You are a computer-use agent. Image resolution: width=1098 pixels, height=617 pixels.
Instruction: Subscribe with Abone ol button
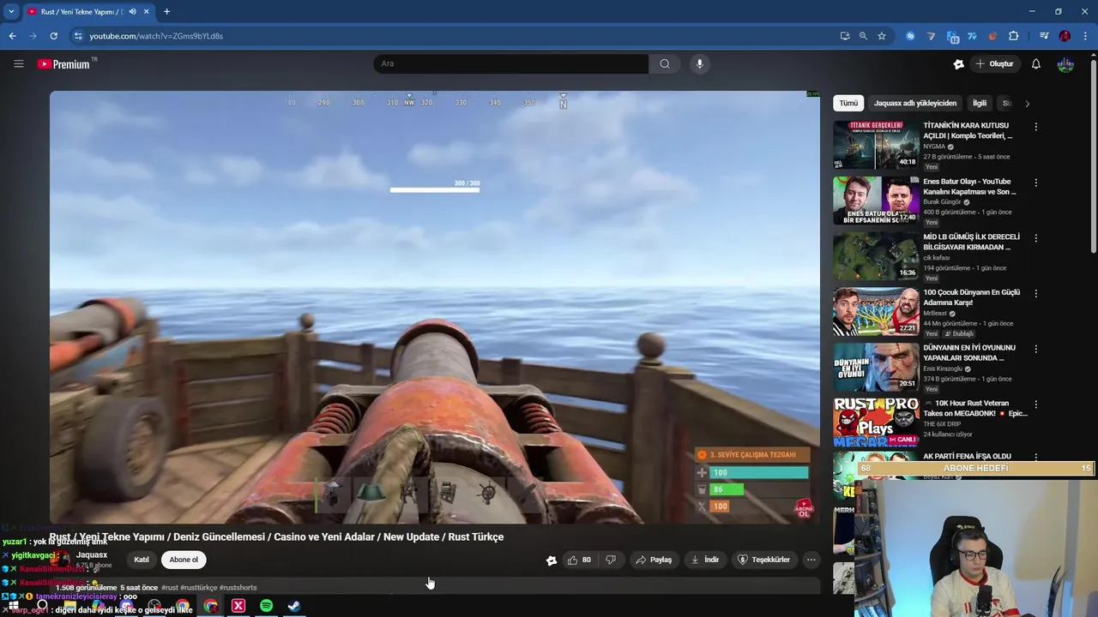(184, 560)
